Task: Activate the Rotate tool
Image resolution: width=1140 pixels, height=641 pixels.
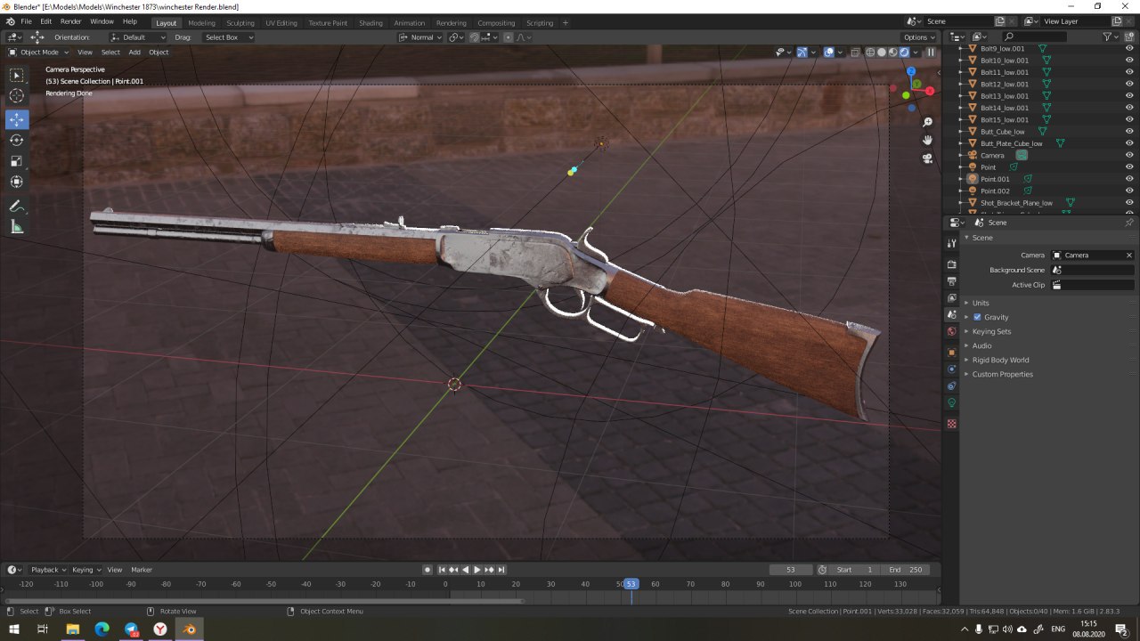Action: [x=17, y=140]
